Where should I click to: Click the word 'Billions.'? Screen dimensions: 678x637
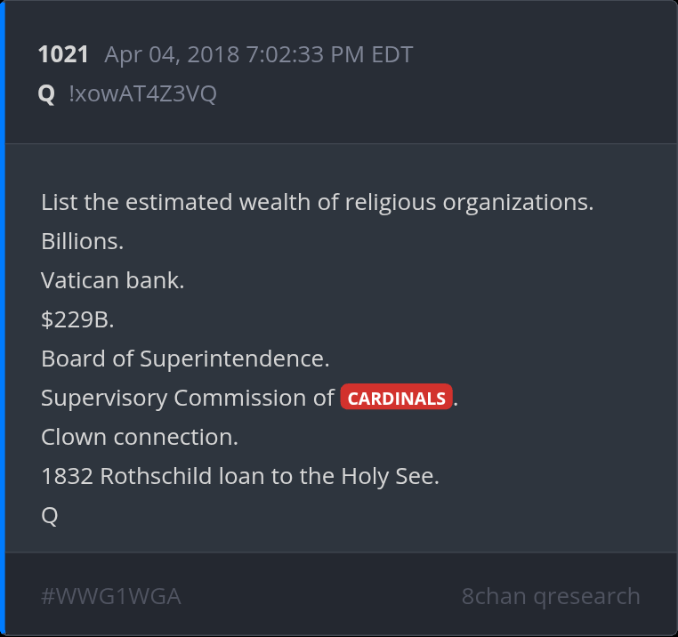(x=82, y=241)
